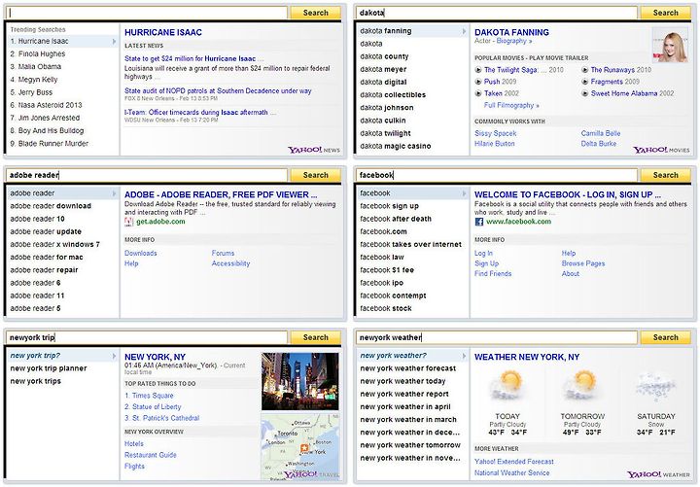This screenshot has width=700, height=487.
Task: Click Search button for newyork weather query
Action: (666, 337)
